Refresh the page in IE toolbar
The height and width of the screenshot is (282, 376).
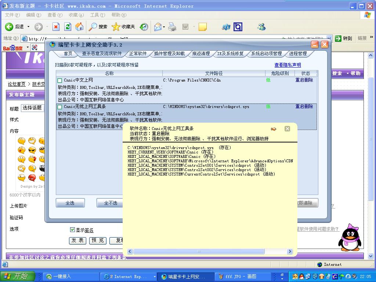(68, 26)
